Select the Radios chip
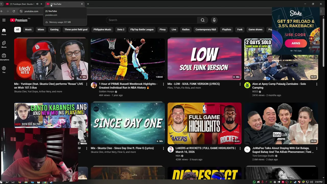327x184 pixels. pos(186,29)
